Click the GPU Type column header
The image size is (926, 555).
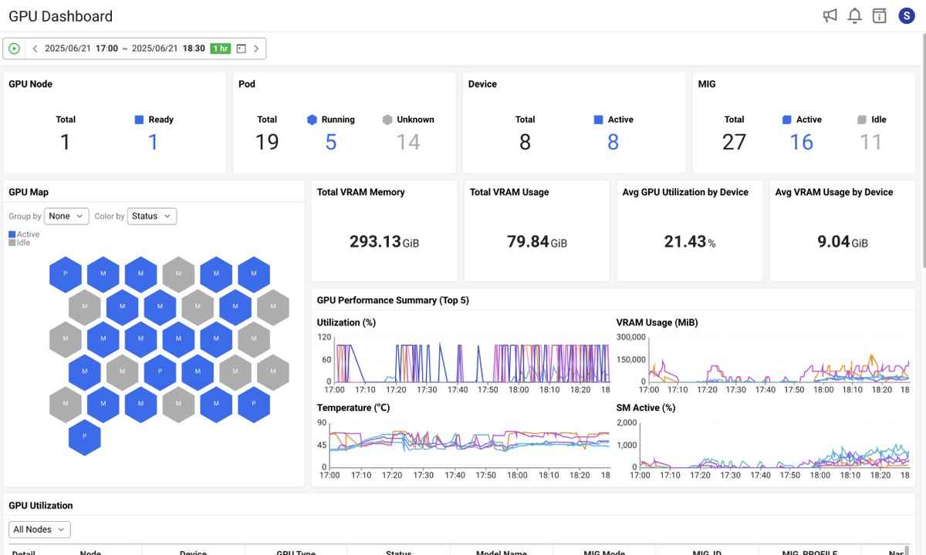coord(296,552)
